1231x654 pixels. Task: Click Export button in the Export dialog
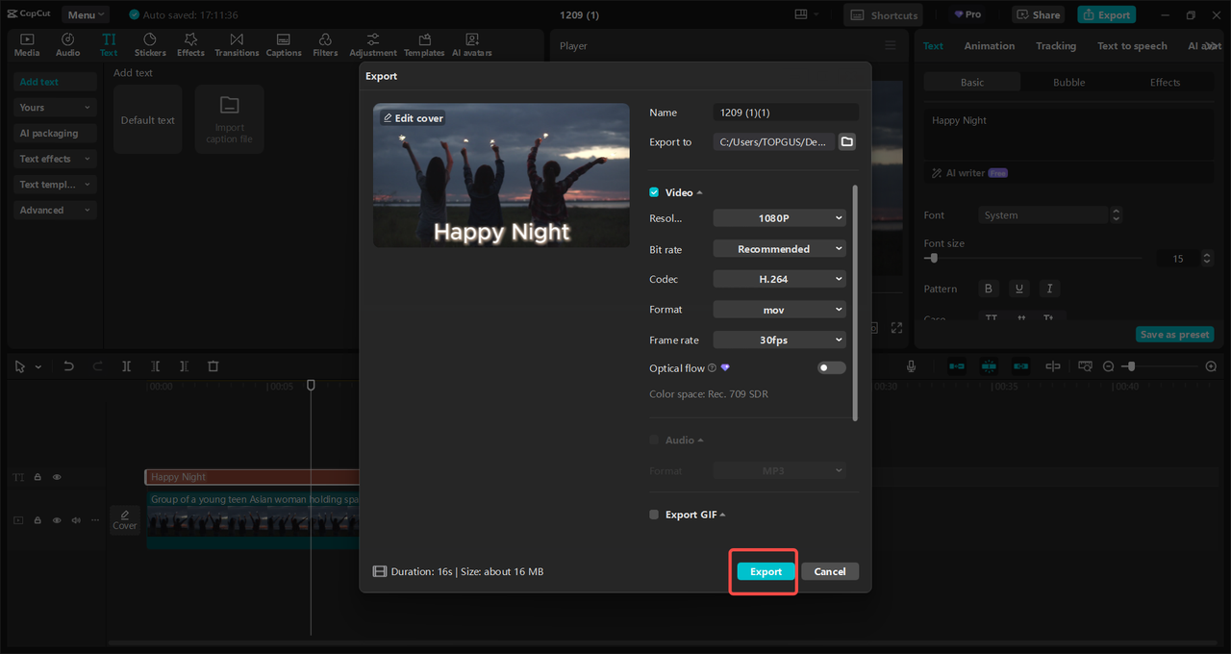[x=766, y=571]
